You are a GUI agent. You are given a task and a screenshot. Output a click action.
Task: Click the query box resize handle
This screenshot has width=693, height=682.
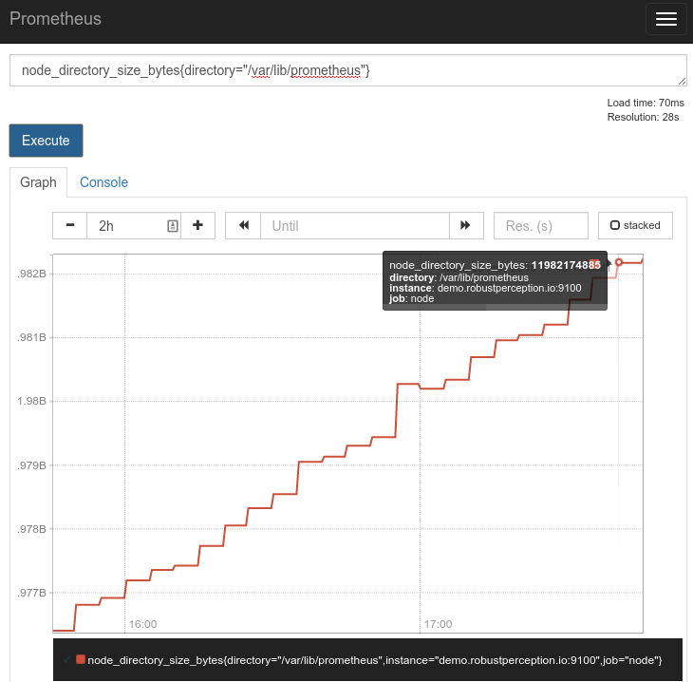682,81
